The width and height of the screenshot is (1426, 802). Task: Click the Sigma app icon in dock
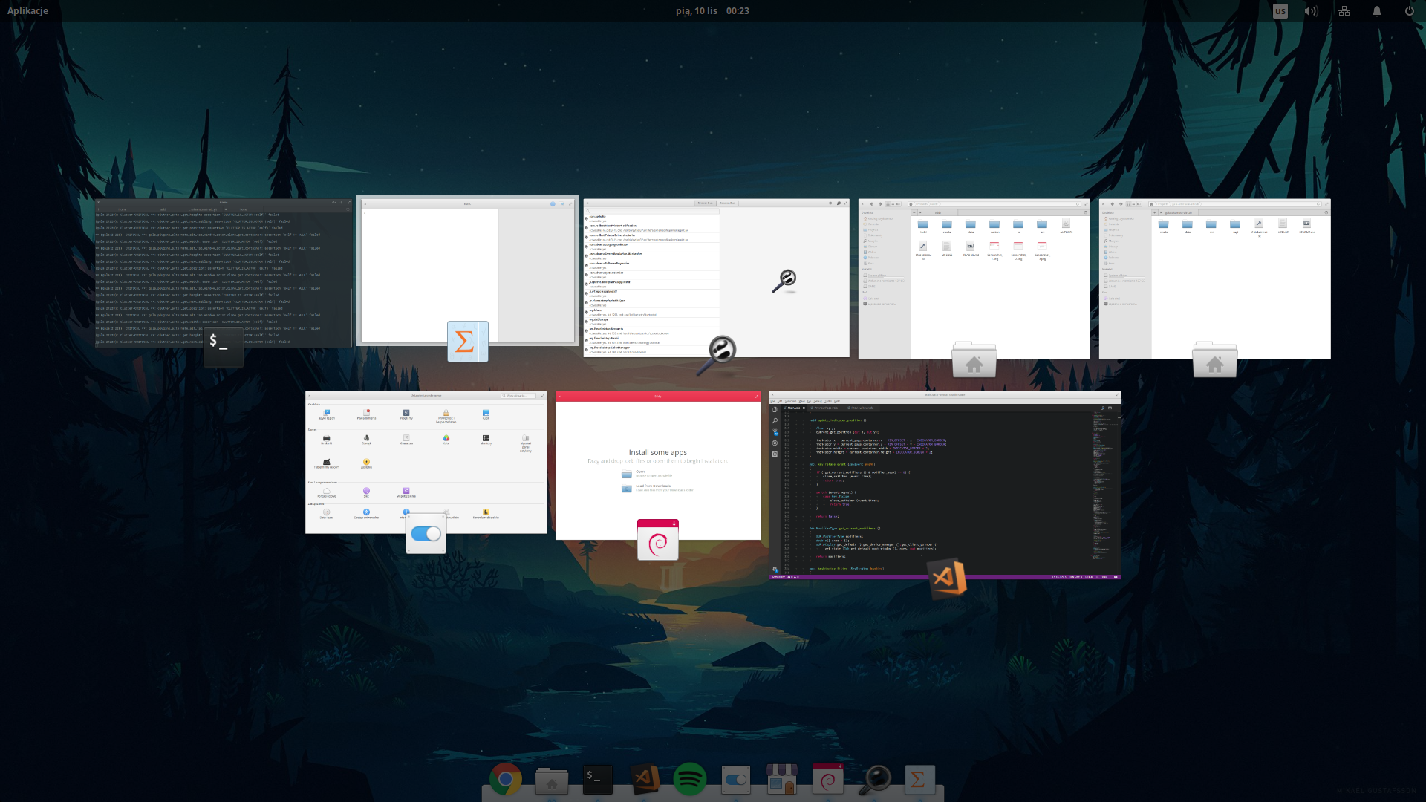point(919,780)
